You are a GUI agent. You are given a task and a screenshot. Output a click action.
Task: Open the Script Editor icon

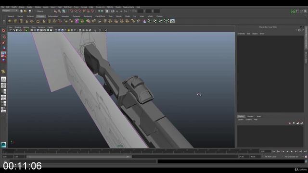pyautogui.click(x=306, y=161)
